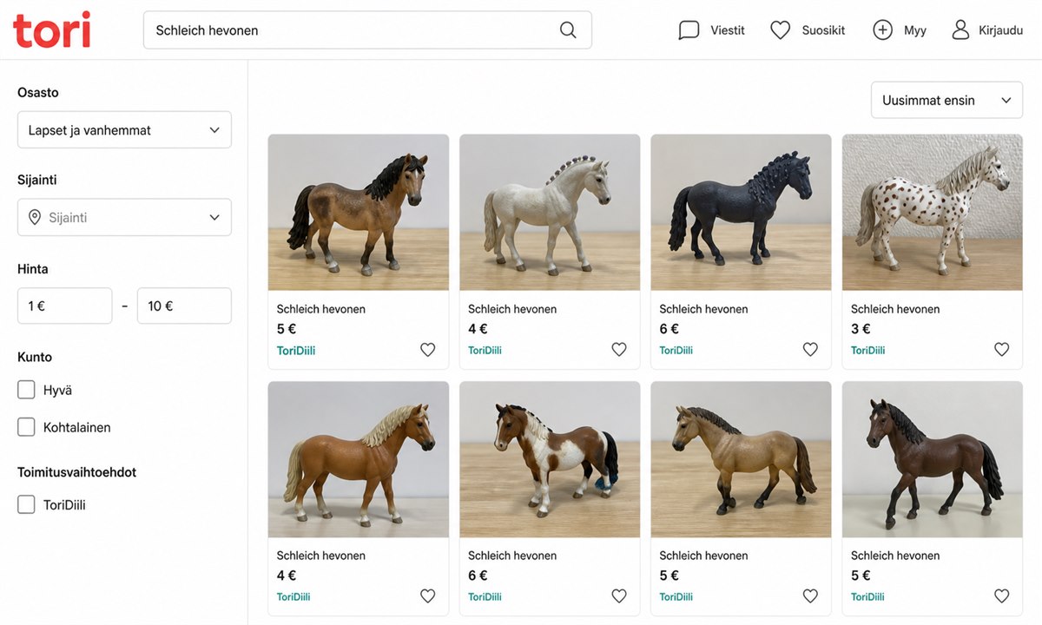Open Viestit messages
Viewport: 1042px width, 625px height.
[x=728, y=30]
